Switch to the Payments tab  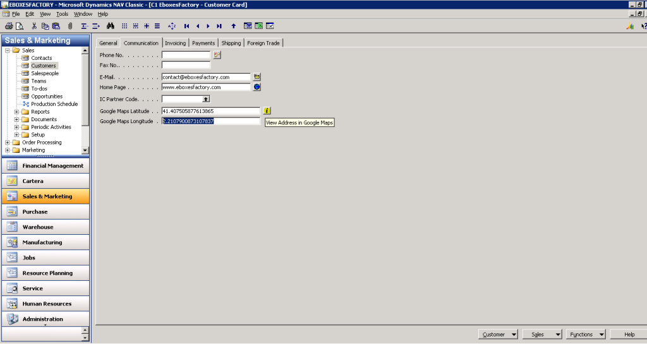pyautogui.click(x=203, y=43)
